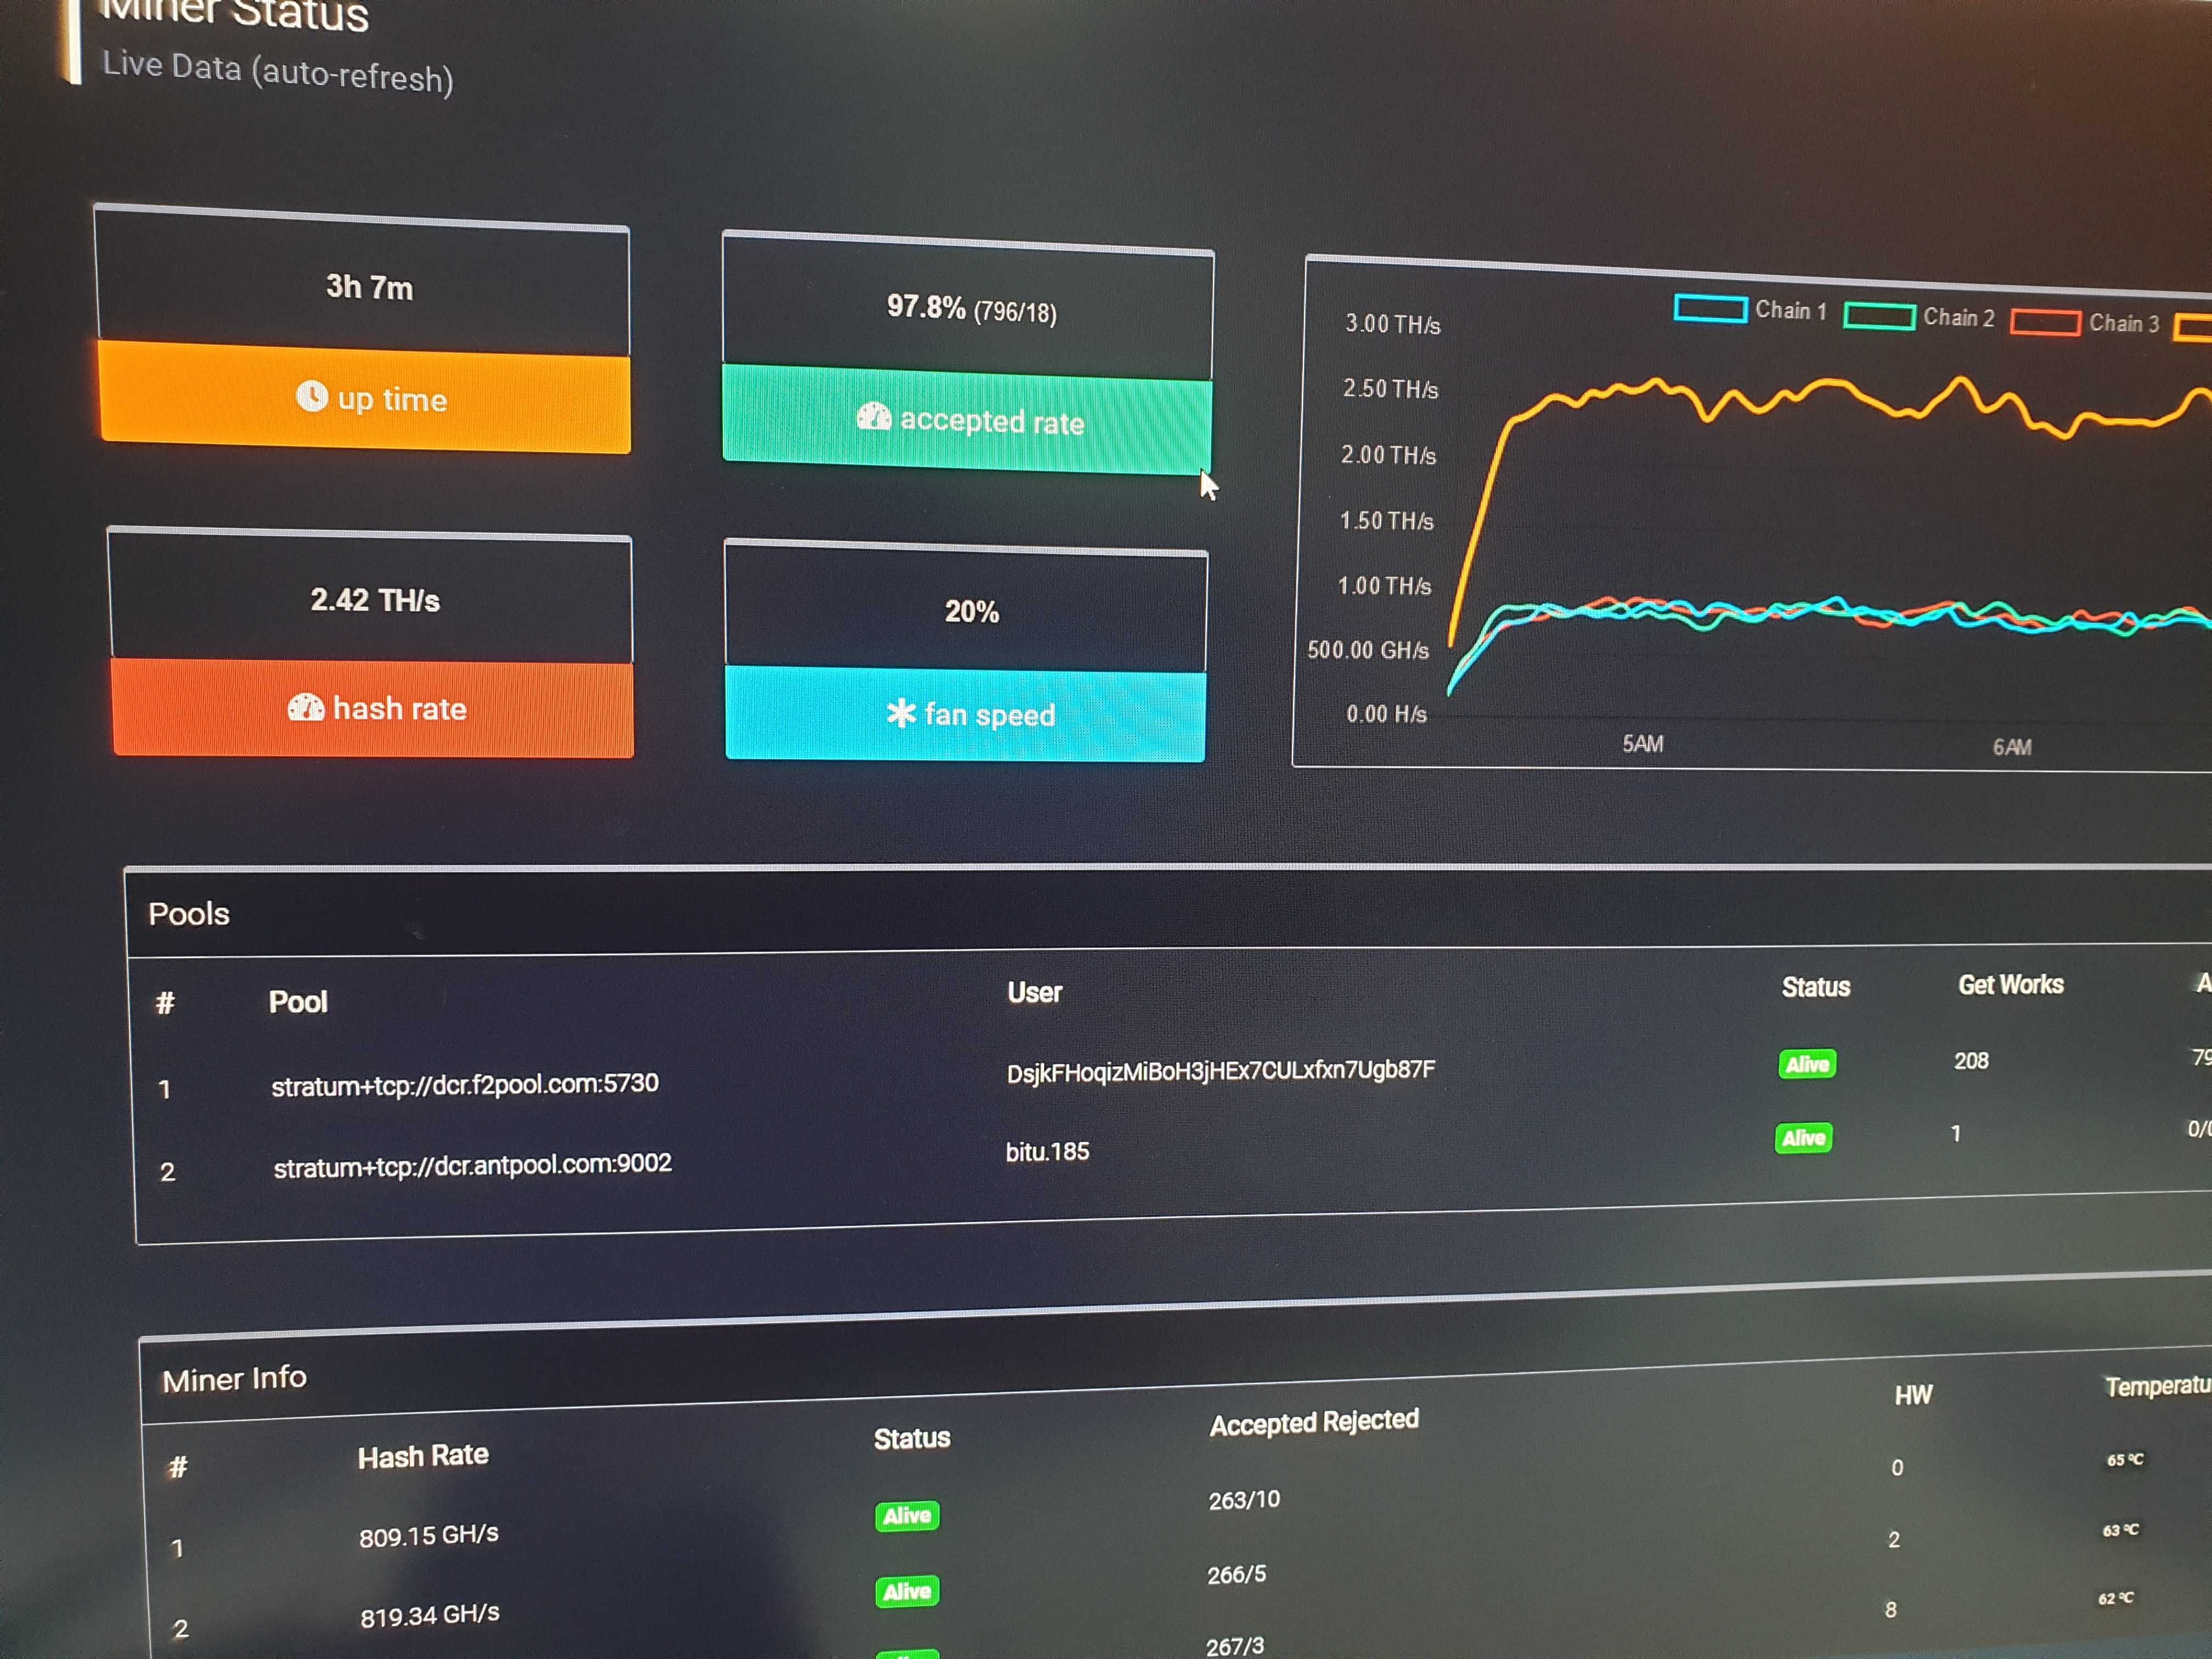
Task: Click the 5AM label on chart axis
Action: 1643,743
